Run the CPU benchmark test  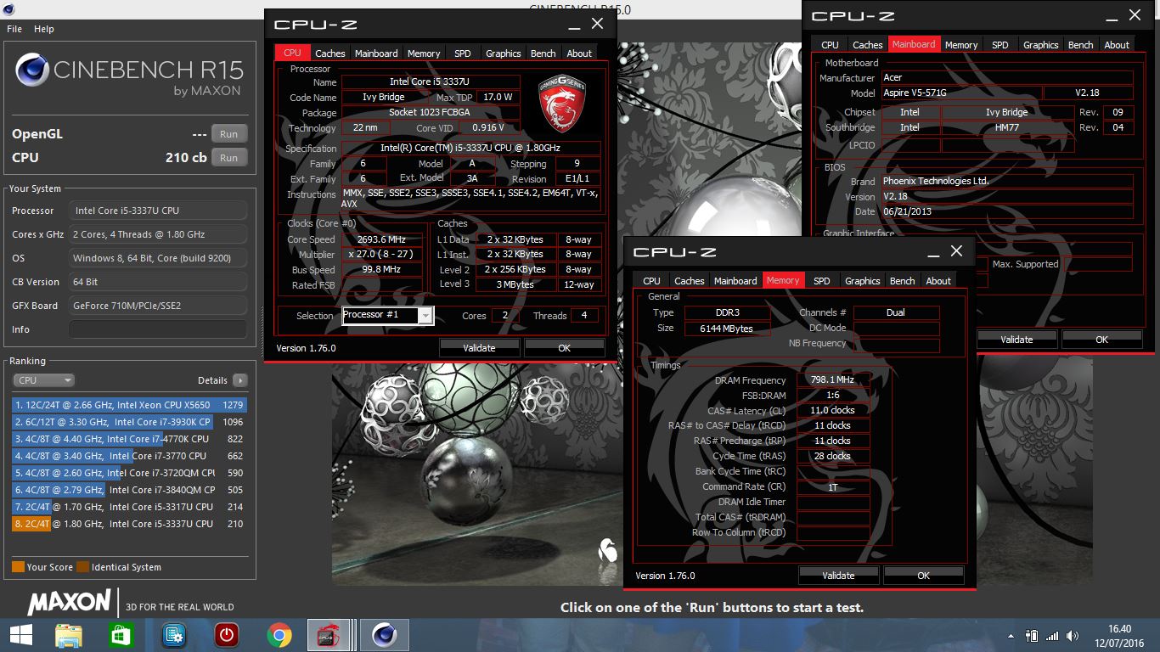[x=228, y=158]
